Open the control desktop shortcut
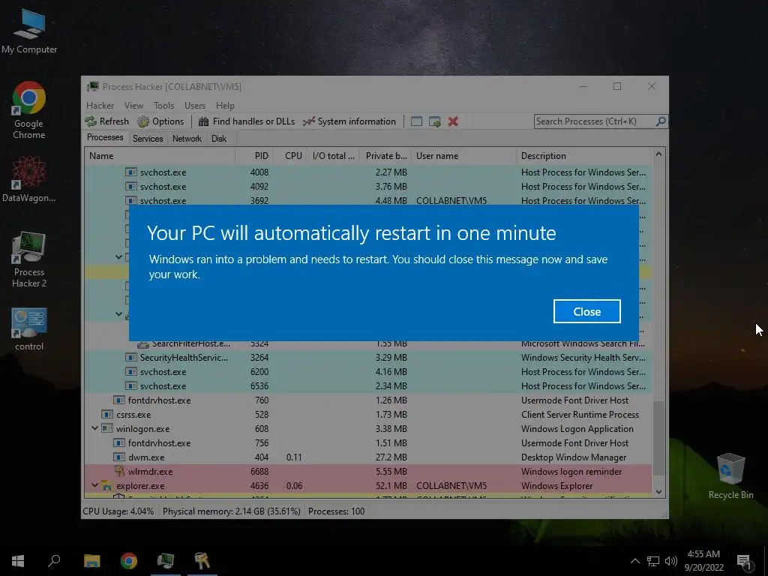The width and height of the screenshot is (768, 576). [29, 329]
